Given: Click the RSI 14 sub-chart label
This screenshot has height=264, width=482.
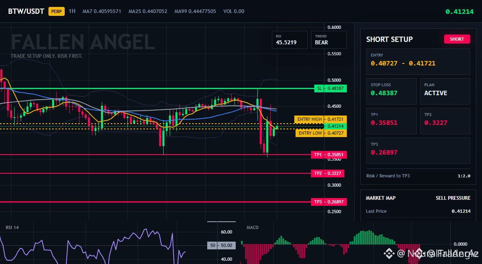Looking at the screenshot, I should pyautogui.click(x=12, y=227).
